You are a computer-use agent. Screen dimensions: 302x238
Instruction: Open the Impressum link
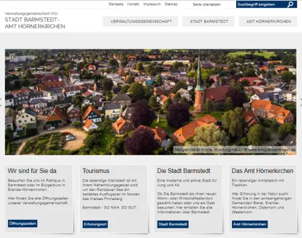pos(152,4)
